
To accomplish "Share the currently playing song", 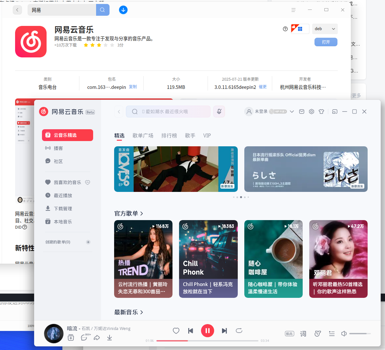I will coord(97,338).
